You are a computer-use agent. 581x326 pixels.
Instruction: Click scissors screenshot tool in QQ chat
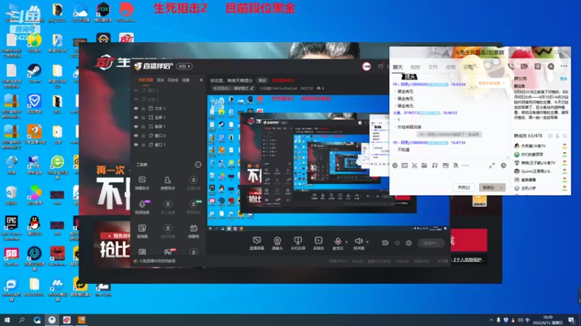[x=415, y=166]
